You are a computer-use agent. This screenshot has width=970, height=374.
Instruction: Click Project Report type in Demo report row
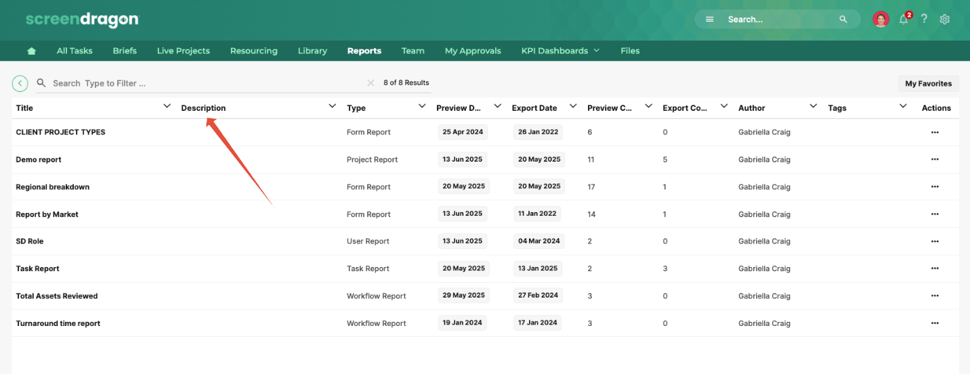(373, 160)
